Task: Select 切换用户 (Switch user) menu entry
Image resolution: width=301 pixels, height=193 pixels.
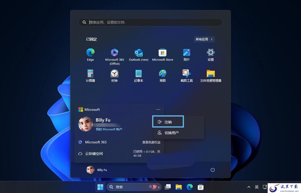Action: click(179, 133)
